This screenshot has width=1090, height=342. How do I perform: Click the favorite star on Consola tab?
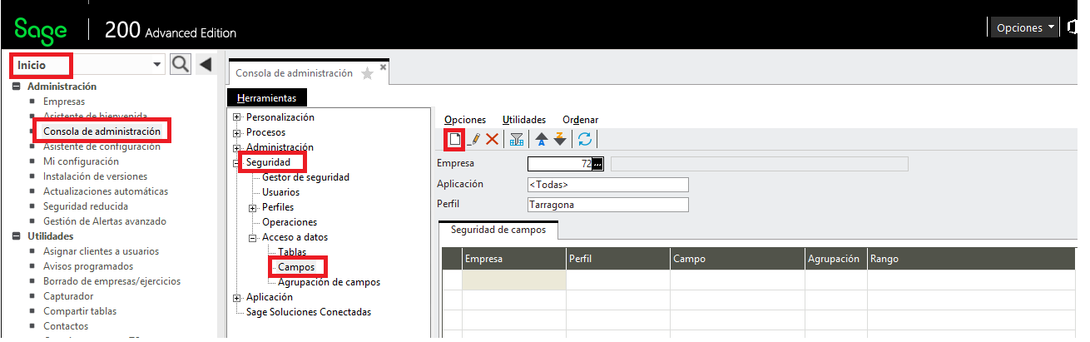(367, 73)
